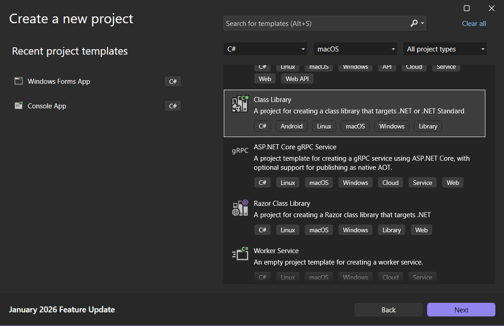Click the Worker Service template icon
This screenshot has height=326, width=504.
click(240, 254)
